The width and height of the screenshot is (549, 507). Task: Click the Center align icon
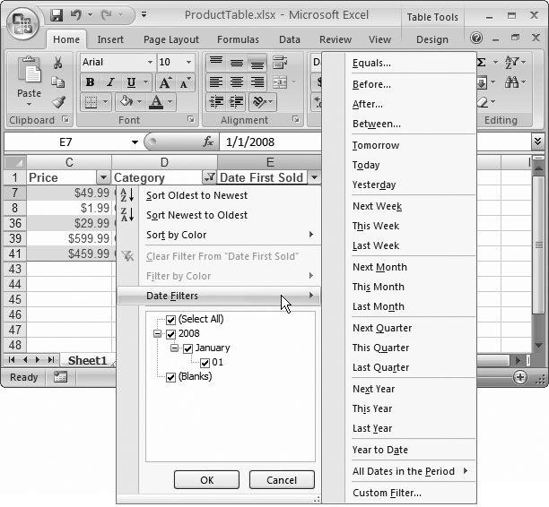tap(236, 82)
